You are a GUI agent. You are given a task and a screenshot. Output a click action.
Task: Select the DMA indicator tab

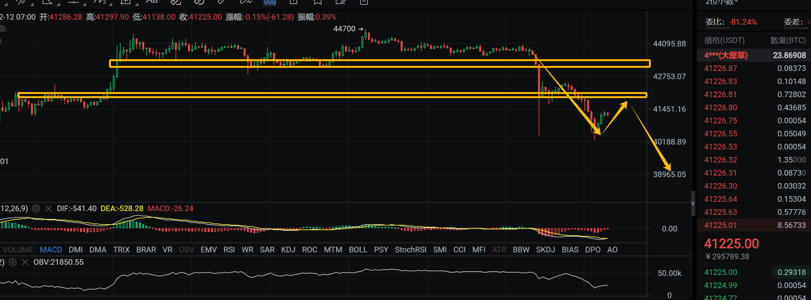coord(98,250)
